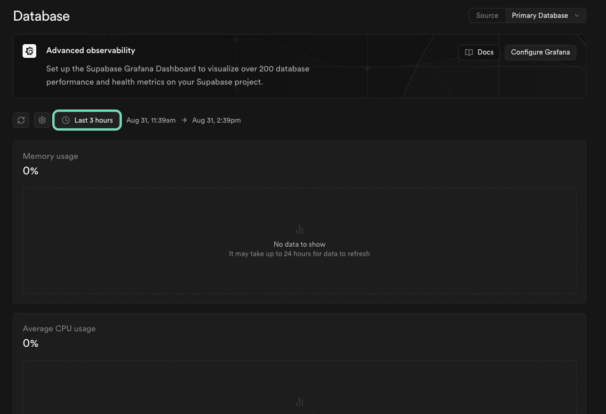Open the Primary Database source dropdown
The height and width of the screenshot is (414, 606).
[x=546, y=16]
